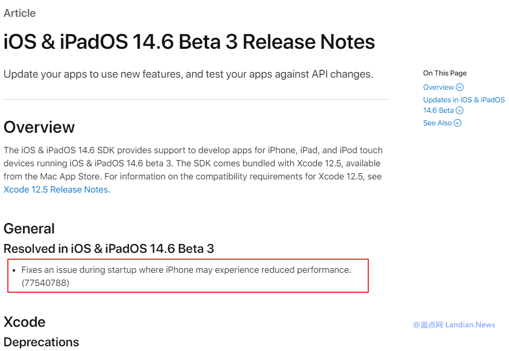Click the Xcode section heading

(25, 322)
